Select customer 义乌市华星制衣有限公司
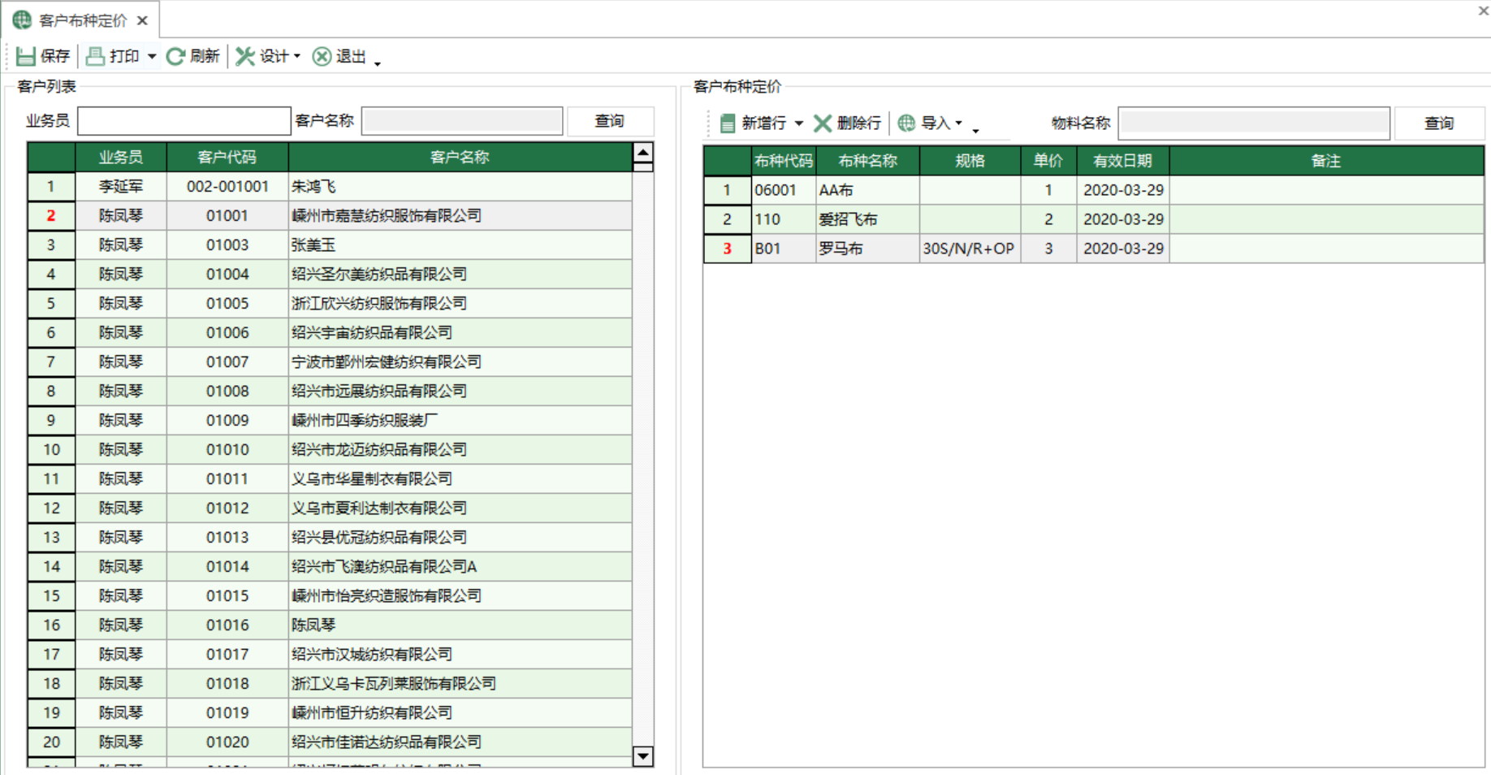Viewport: 1491px width, 775px height. (x=460, y=479)
